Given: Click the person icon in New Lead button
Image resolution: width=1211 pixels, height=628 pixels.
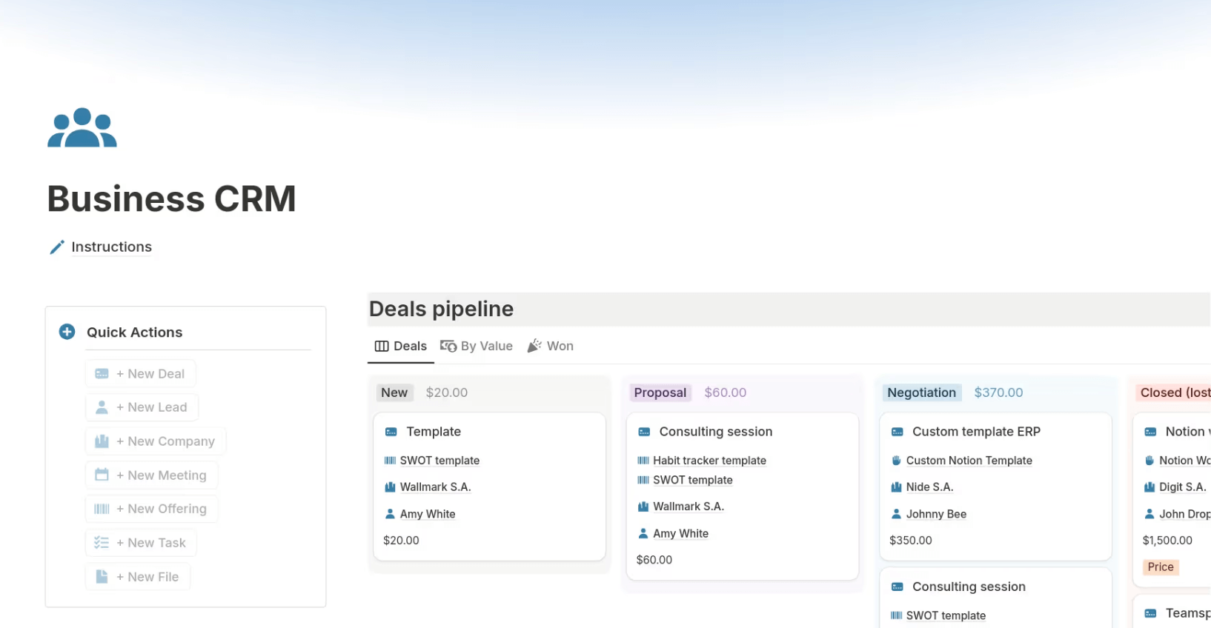Looking at the screenshot, I should (x=102, y=407).
